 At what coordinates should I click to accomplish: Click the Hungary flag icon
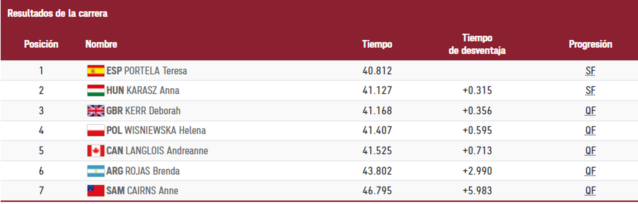coord(96,91)
